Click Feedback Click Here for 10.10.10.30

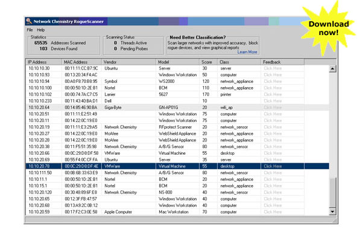coord(273,68)
